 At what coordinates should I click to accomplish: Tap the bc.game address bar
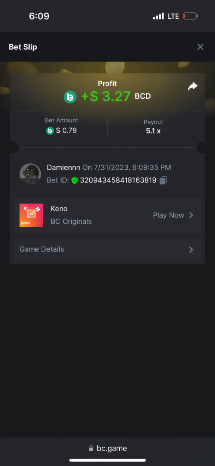tap(107, 448)
